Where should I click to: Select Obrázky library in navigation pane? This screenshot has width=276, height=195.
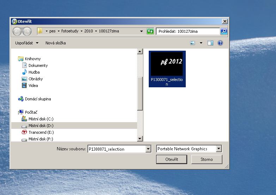(36, 79)
